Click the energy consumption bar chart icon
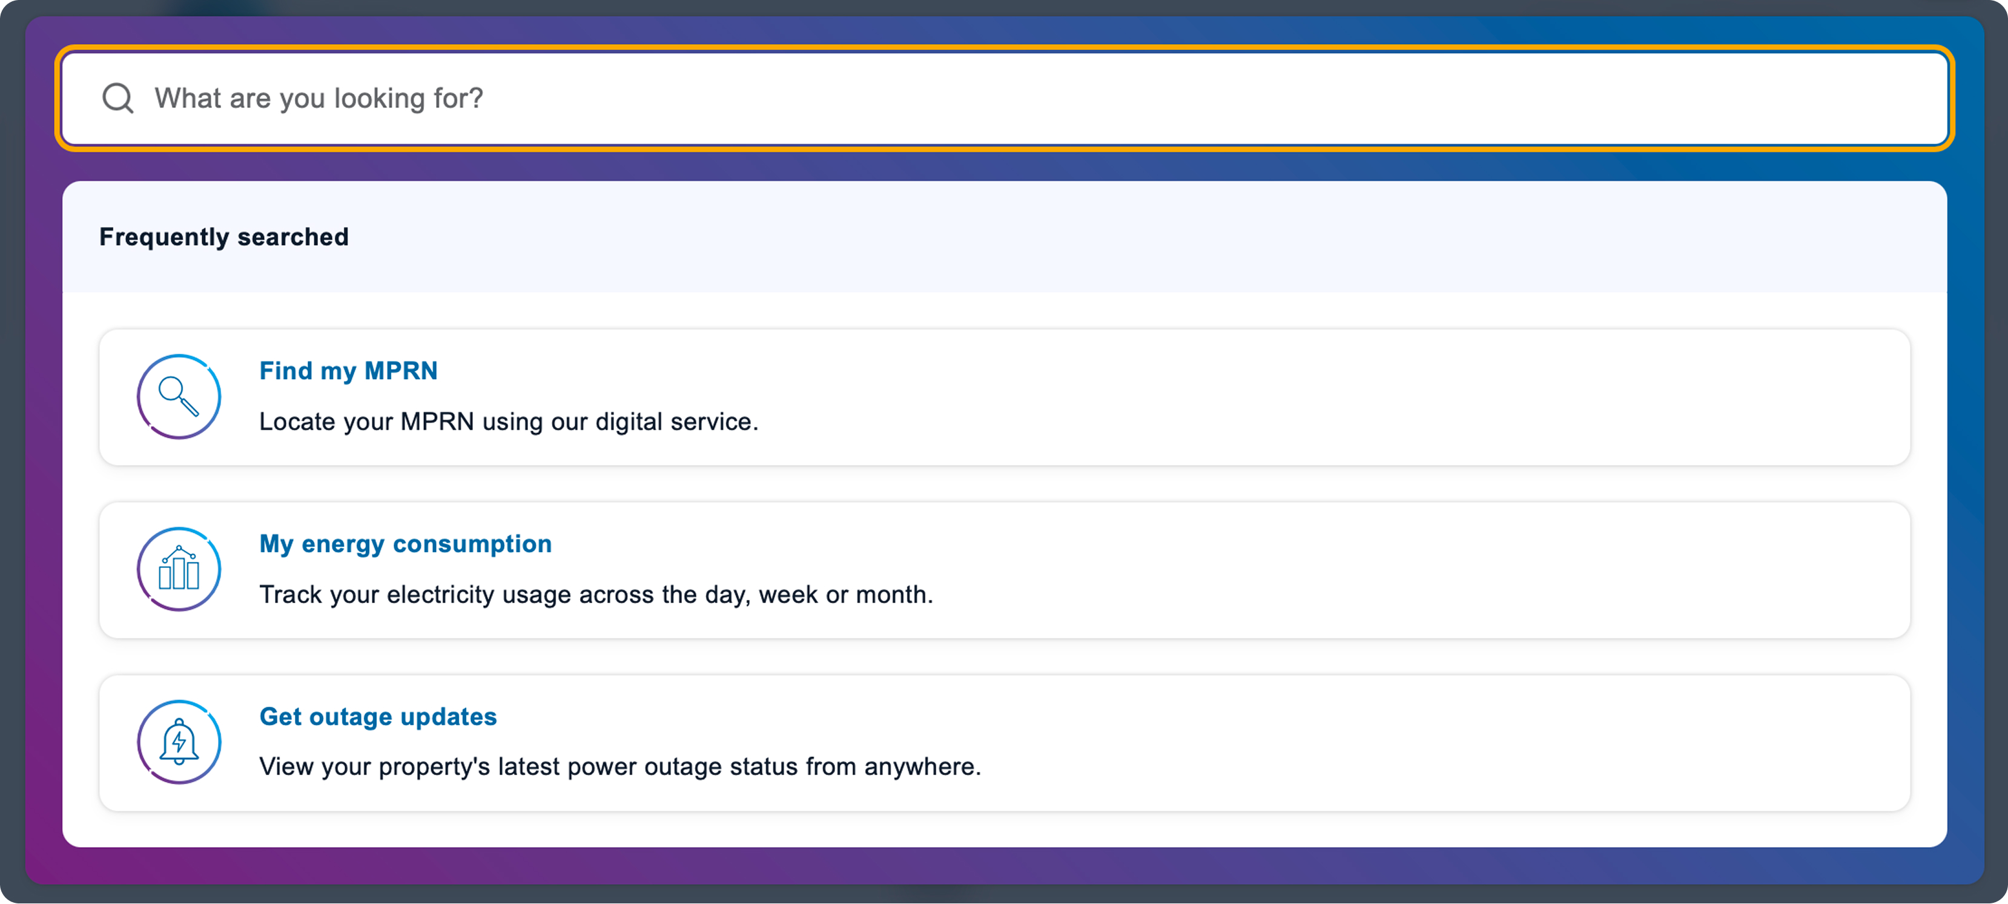 pyautogui.click(x=179, y=570)
